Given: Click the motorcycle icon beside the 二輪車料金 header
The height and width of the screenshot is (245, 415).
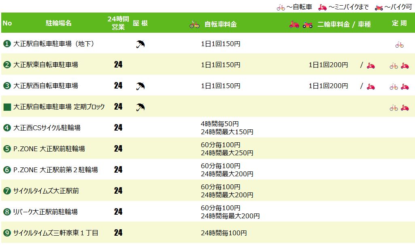Looking at the screenshot, I should [x=308, y=24].
